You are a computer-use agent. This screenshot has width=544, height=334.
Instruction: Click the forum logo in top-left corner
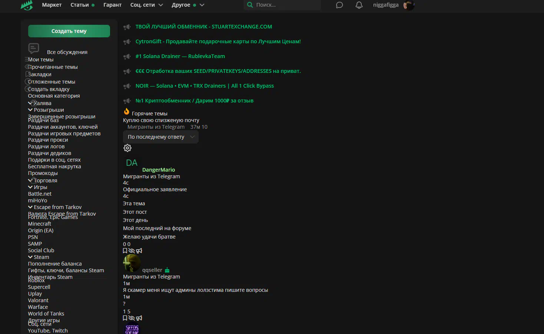pos(27,5)
